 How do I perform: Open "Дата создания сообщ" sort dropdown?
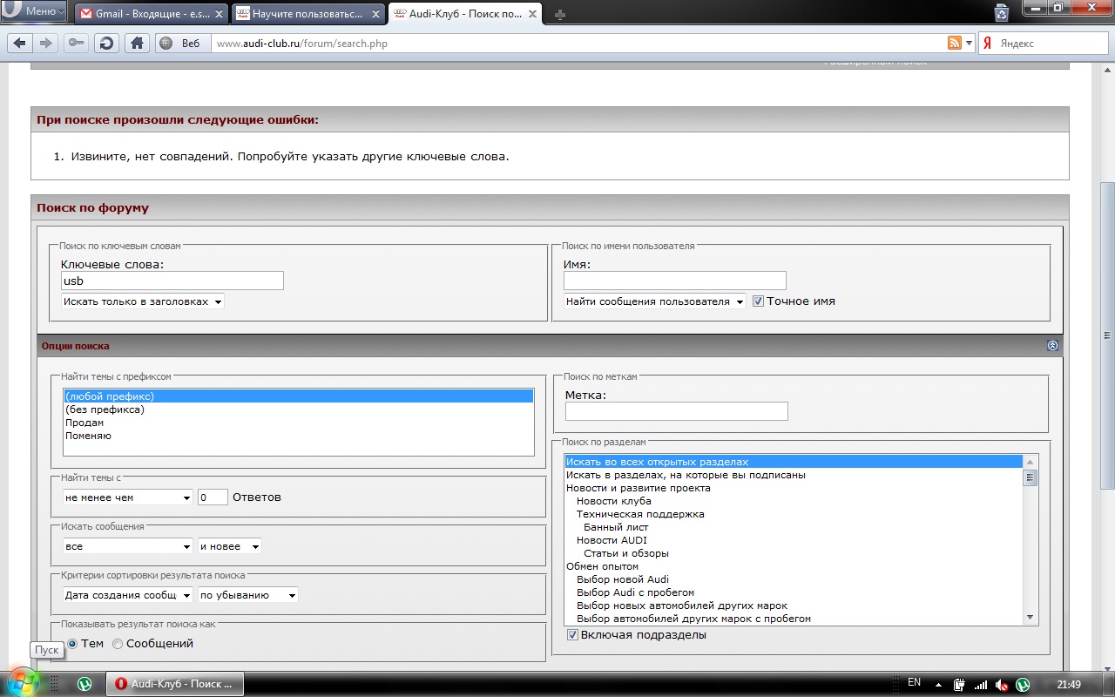point(127,595)
